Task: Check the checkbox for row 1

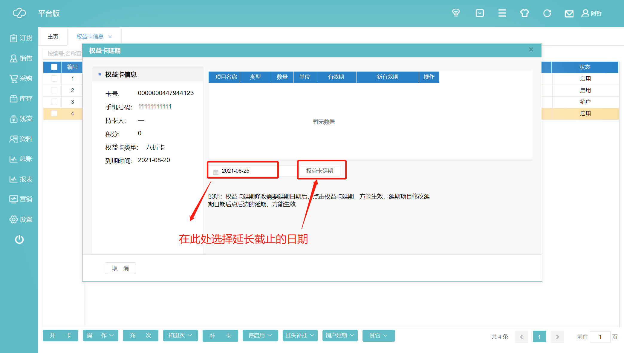Action: 54,79
